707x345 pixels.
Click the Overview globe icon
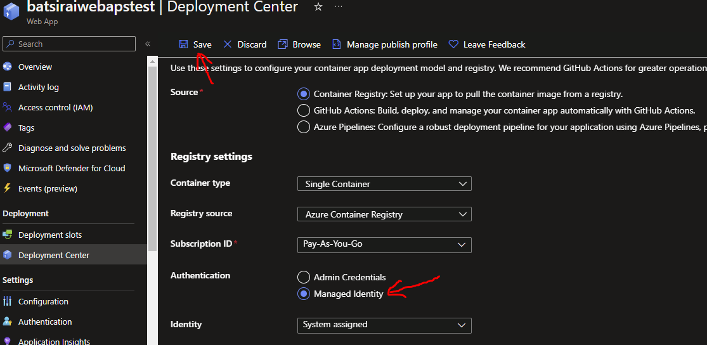[x=7, y=67]
